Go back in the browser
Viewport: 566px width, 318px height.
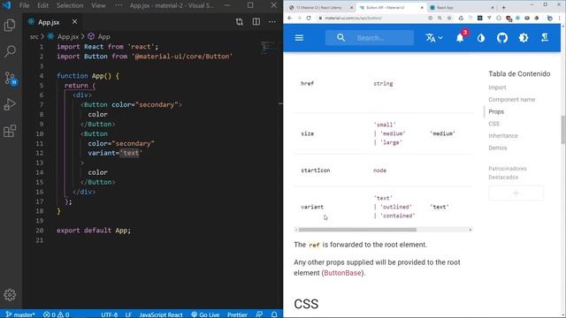tap(290, 18)
